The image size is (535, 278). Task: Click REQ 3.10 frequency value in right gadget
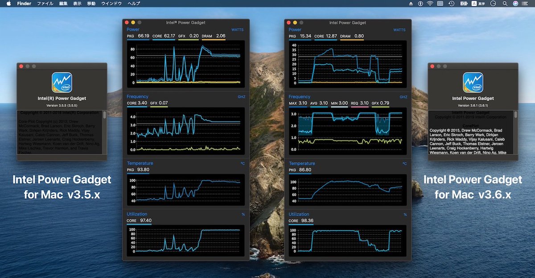360,103
